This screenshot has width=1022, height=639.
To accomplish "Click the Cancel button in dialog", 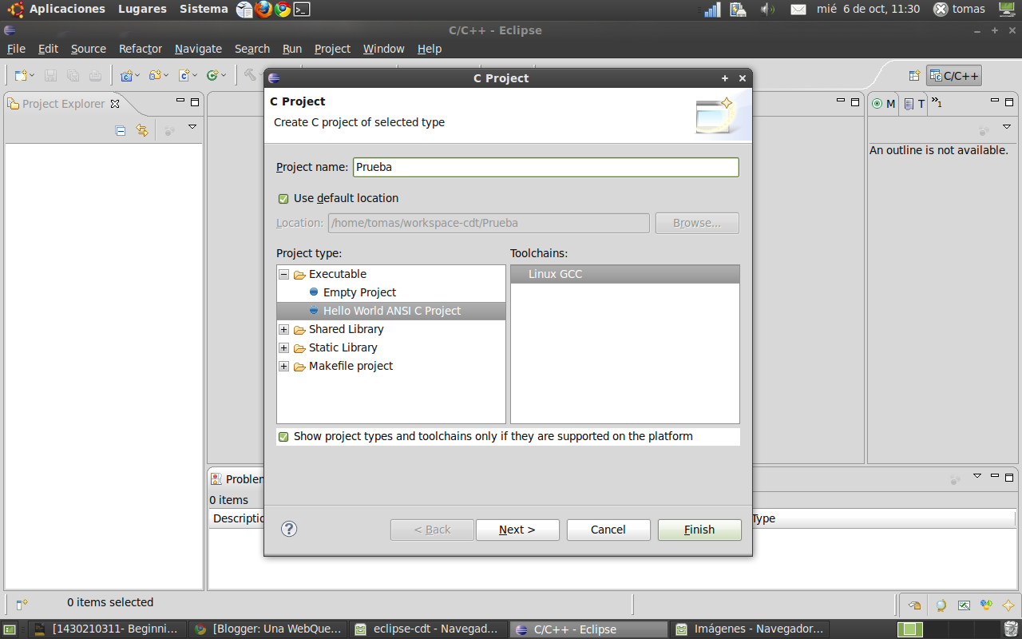I will point(608,530).
